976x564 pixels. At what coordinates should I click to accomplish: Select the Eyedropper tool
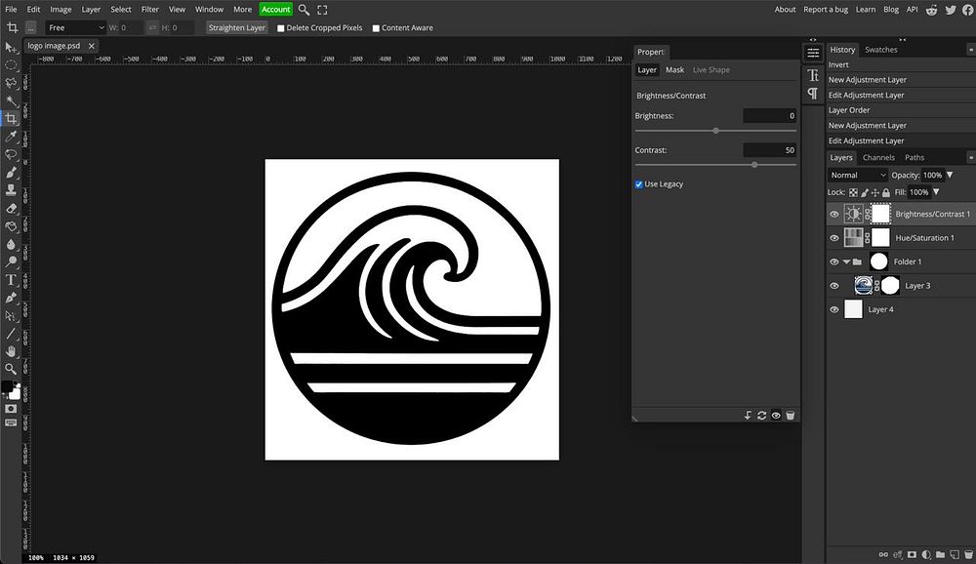click(x=11, y=137)
